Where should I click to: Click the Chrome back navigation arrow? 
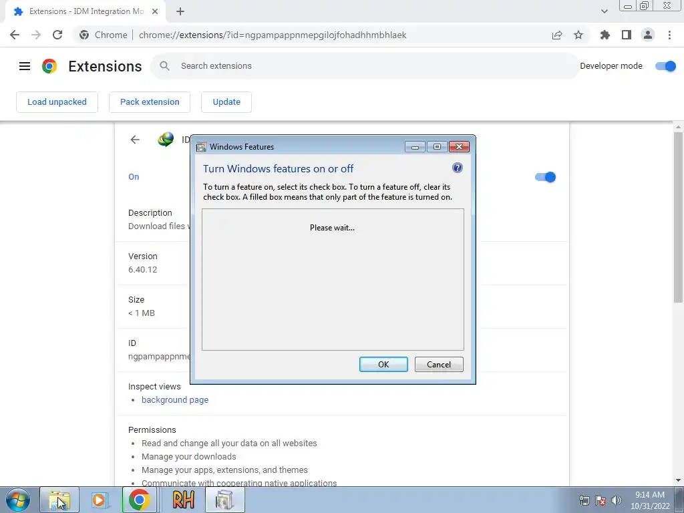pos(15,35)
